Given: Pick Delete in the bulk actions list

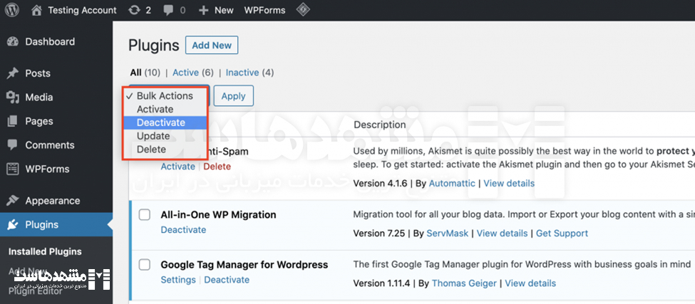Looking at the screenshot, I should (151, 150).
